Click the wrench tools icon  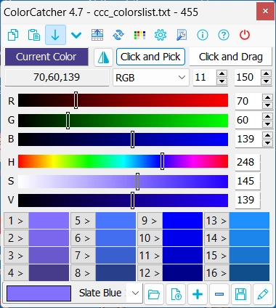(182, 35)
